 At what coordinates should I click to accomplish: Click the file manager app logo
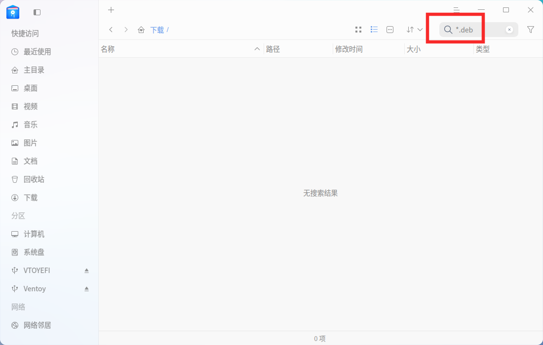point(13,12)
